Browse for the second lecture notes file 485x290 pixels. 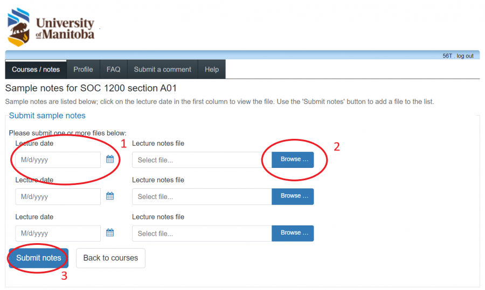(x=293, y=196)
